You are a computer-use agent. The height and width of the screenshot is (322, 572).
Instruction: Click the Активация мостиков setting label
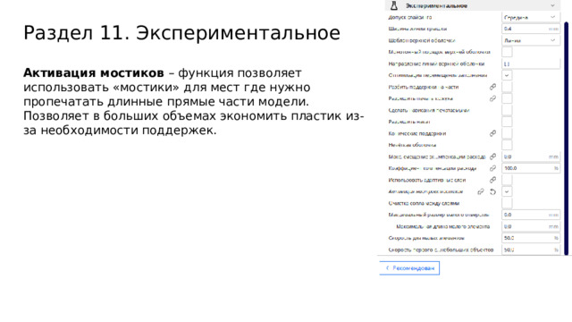425,191
